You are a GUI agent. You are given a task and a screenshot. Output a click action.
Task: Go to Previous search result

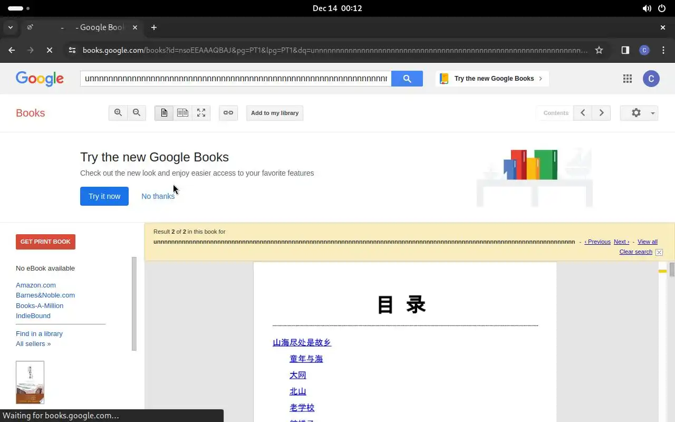(x=597, y=242)
